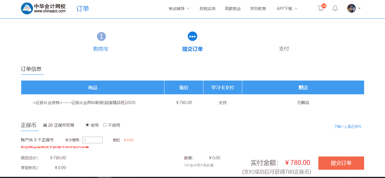
Task: Expand the 考试辅导 dropdown menu
Action: (177, 9)
